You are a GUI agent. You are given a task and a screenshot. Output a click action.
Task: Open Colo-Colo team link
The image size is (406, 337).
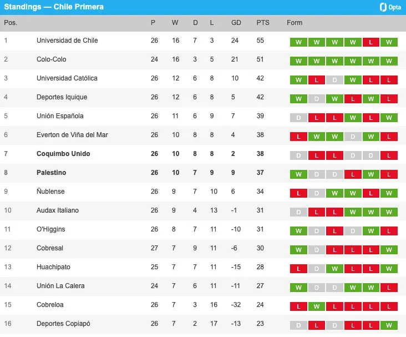coord(51,59)
